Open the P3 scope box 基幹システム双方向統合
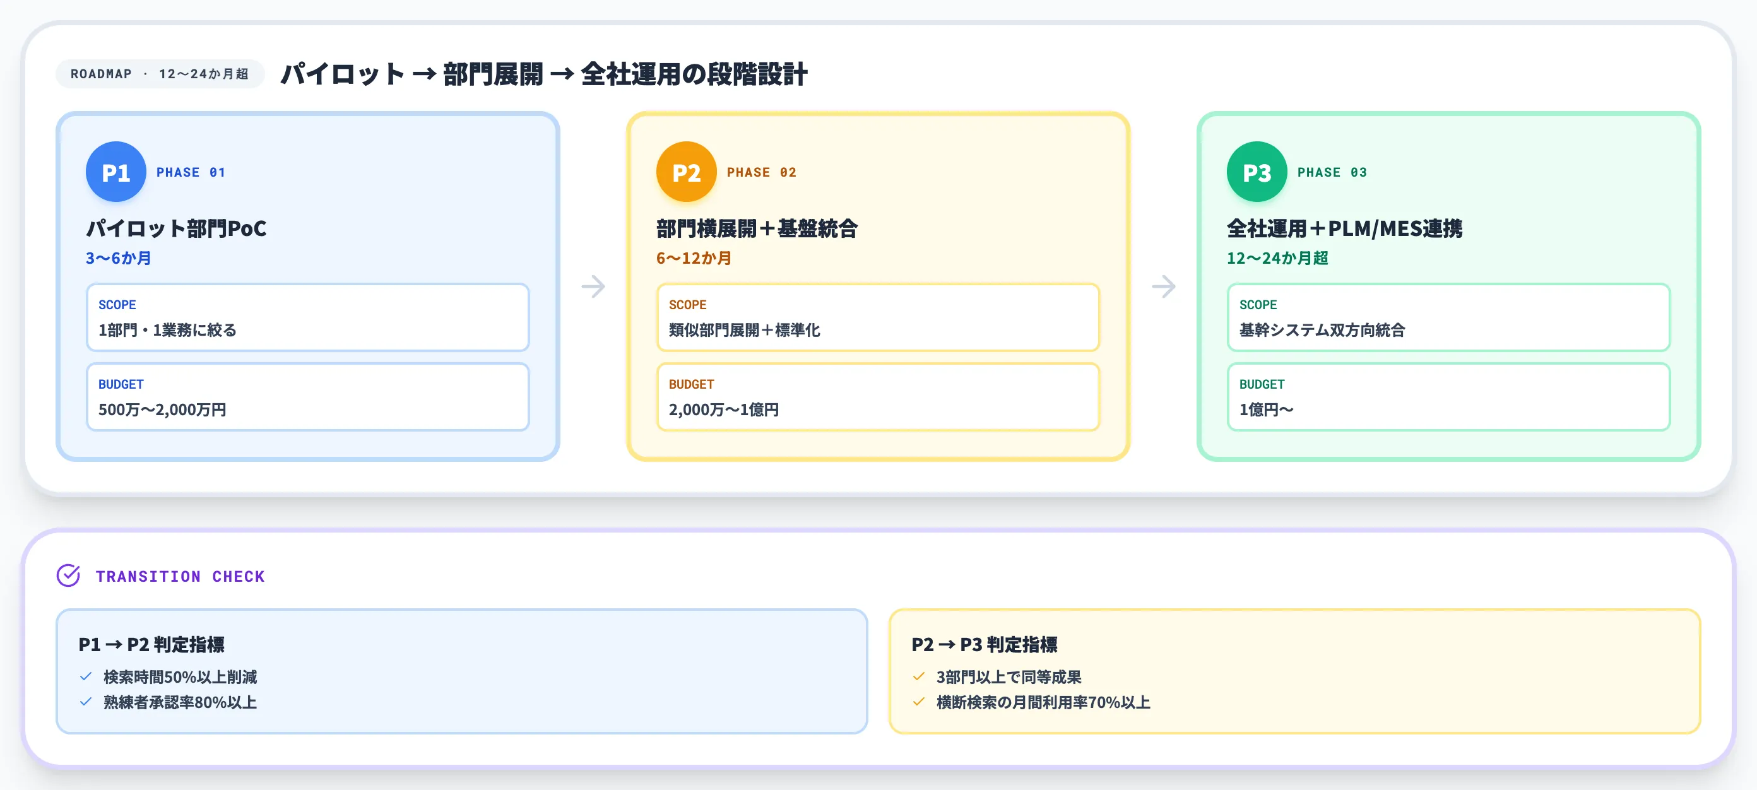 click(x=1449, y=317)
